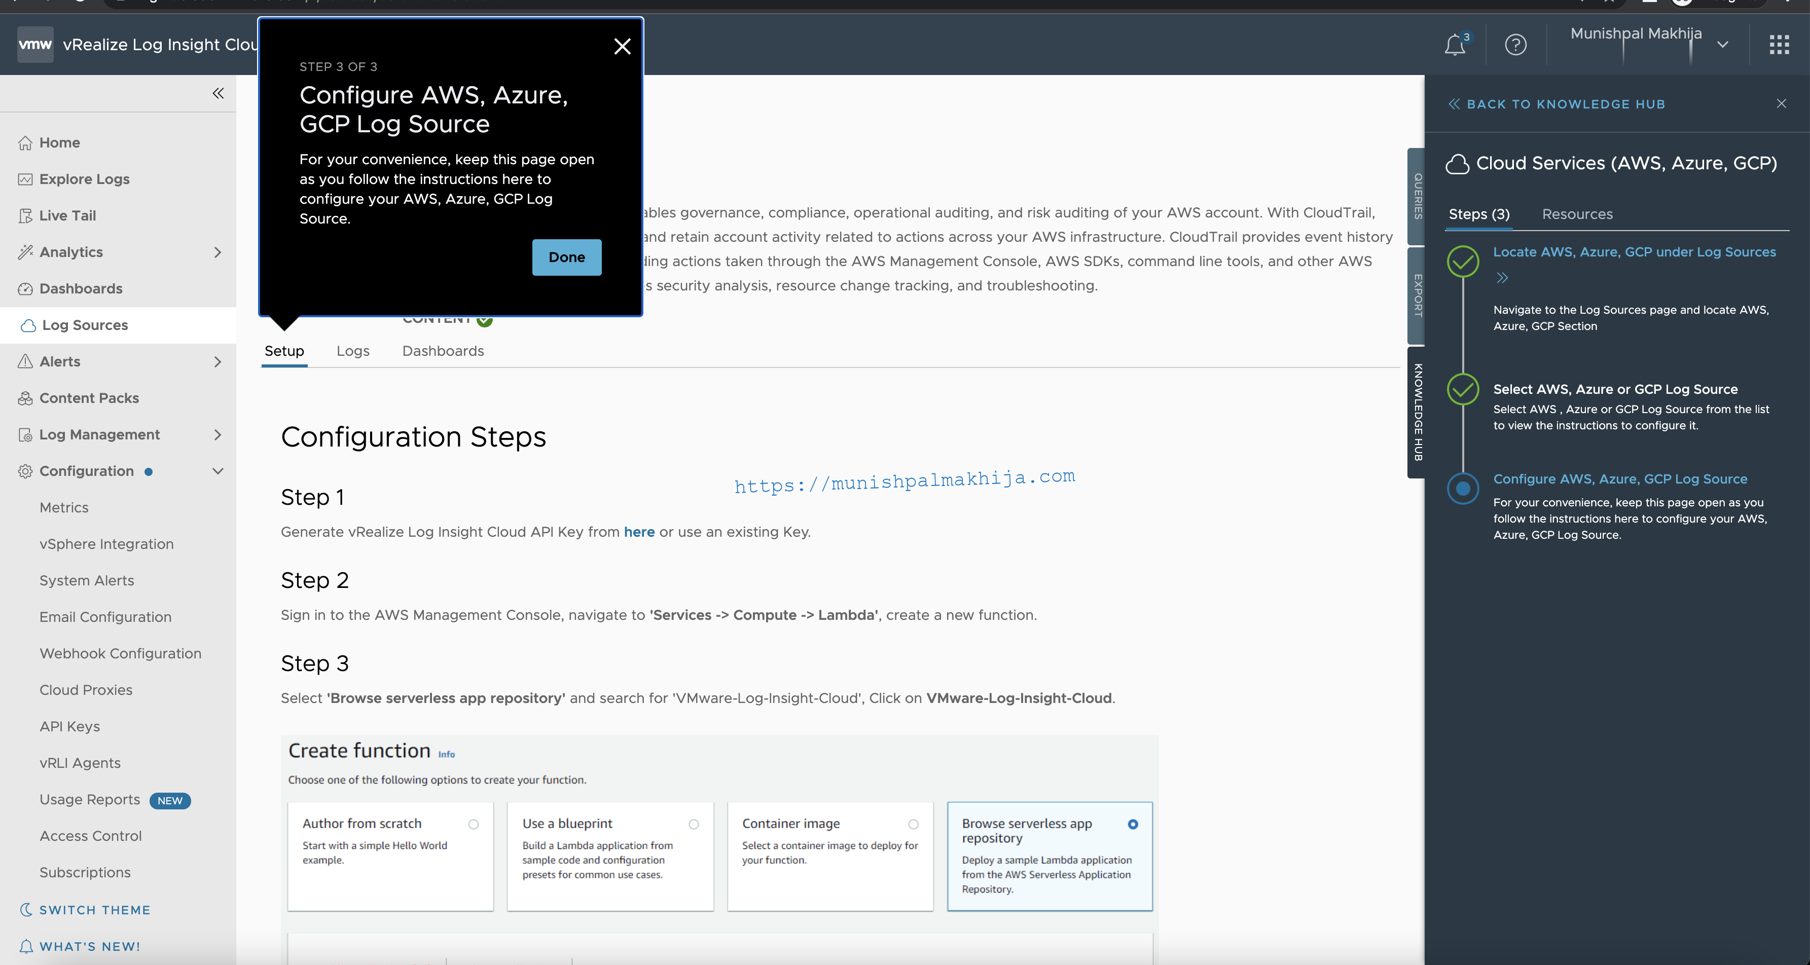Open API Keys page

[x=69, y=727]
